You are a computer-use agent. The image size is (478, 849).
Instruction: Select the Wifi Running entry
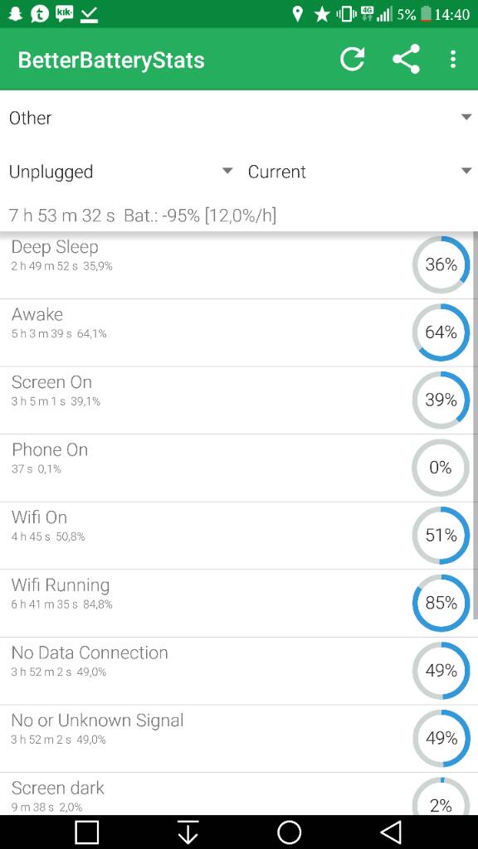[239, 604]
